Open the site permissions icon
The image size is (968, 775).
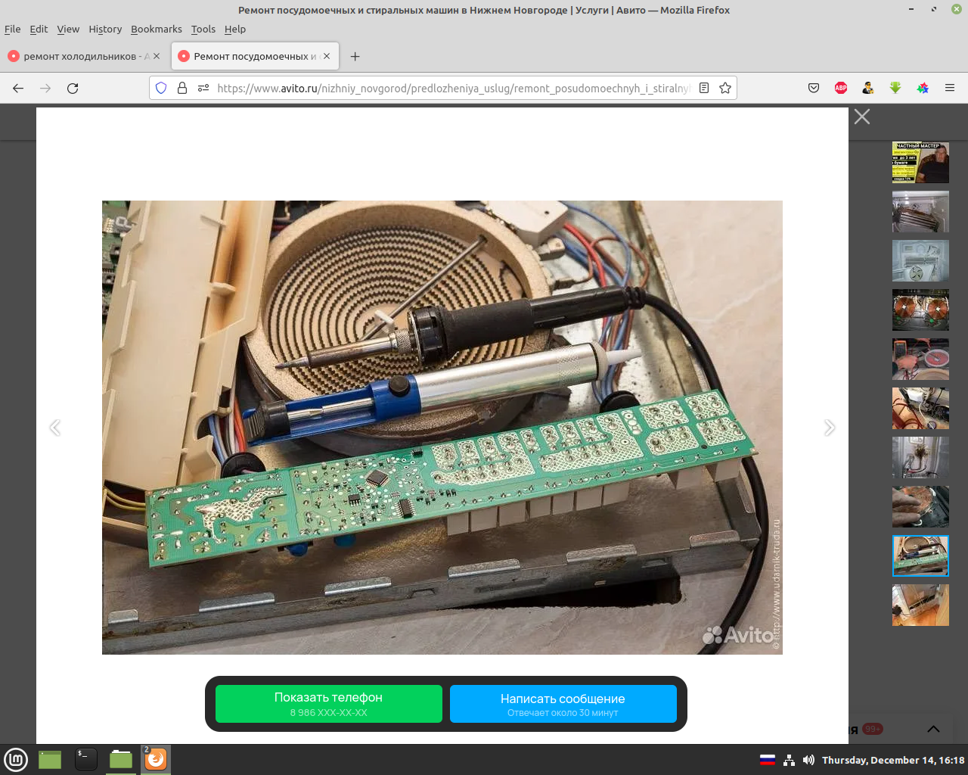pyautogui.click(x=203, y=88)
